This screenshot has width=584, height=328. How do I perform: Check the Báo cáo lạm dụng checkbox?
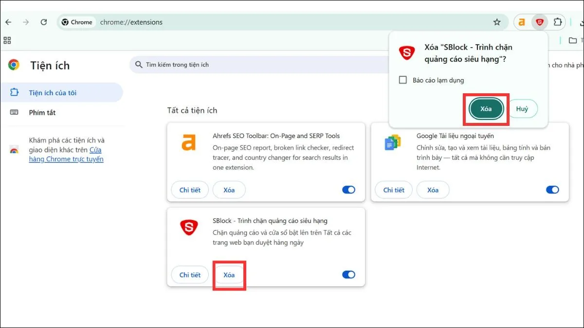(x=403, y=80)
